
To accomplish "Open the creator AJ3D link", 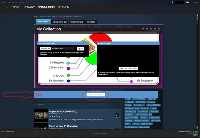I will click(x=60, y=114).
